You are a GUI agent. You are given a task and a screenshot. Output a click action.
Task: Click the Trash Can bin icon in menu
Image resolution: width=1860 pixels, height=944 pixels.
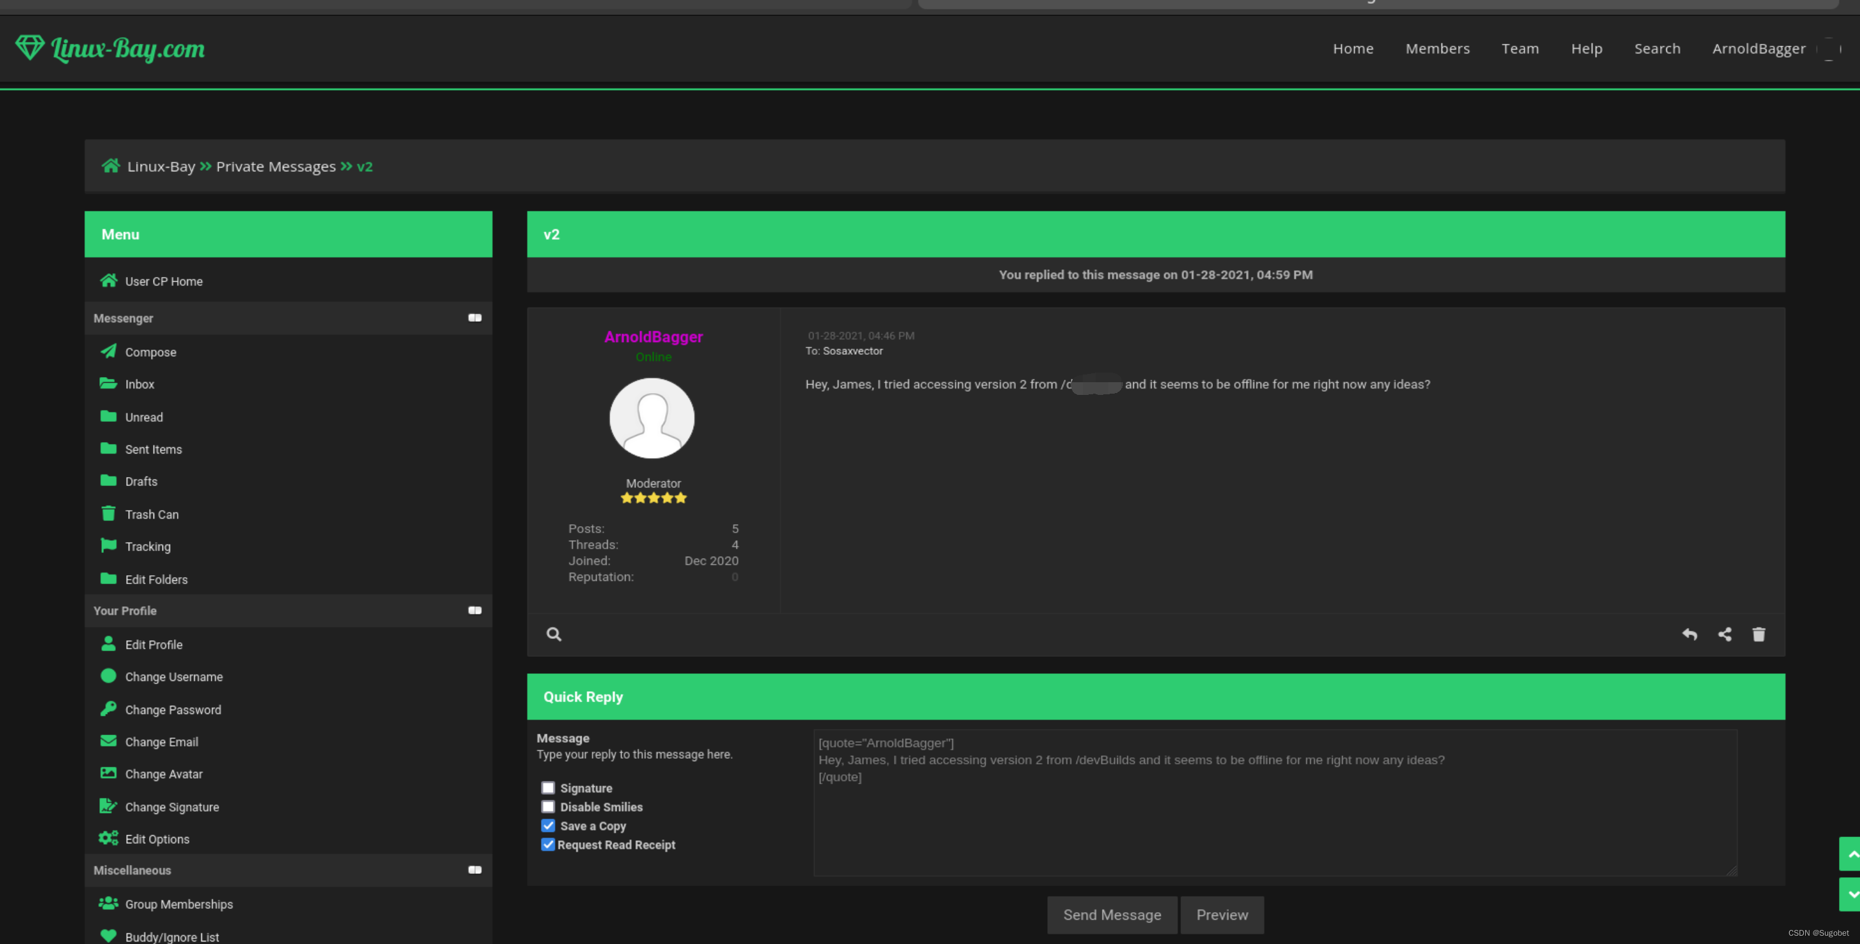108,513
